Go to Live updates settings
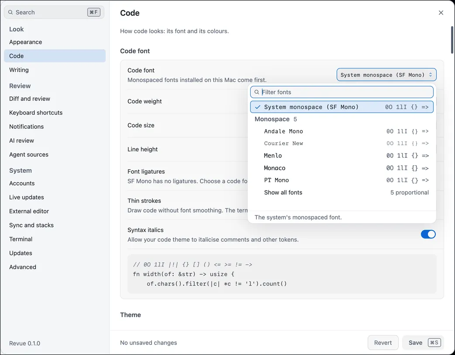The width and height of the screenshot is (455, 355). pyautogui.click(x=55, y=197)
